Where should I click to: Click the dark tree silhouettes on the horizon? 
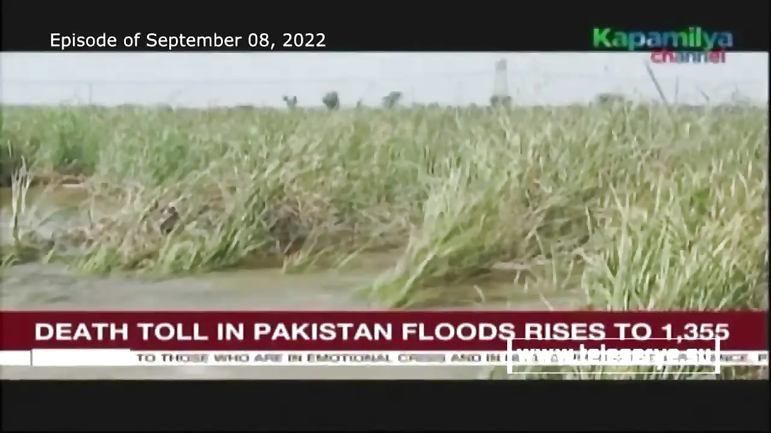coord(342,100)
